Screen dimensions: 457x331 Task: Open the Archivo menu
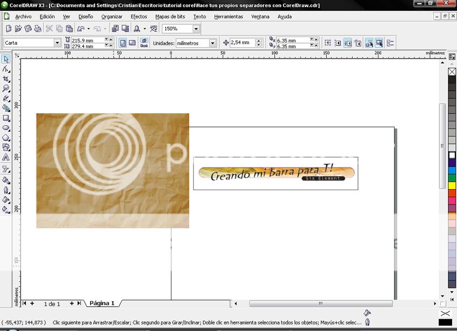coord(23,17)
